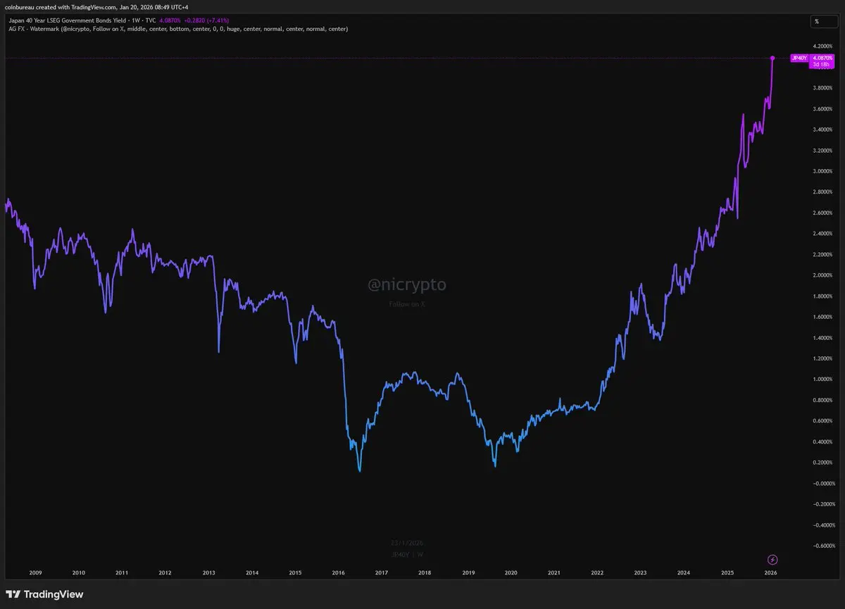Toggle the % scale button at top right
Screen dimensions: 845x609
click(817, 21)
